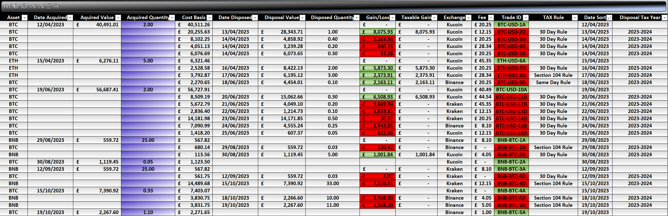The image size is (668, 216).
Task: Expand the TAX Rule filter dropdown
Action: [x=575, y=18]
